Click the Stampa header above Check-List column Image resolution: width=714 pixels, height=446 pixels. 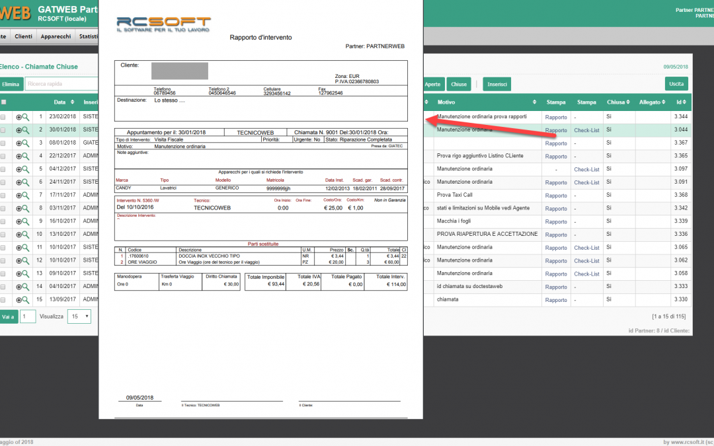pos(586,102)
